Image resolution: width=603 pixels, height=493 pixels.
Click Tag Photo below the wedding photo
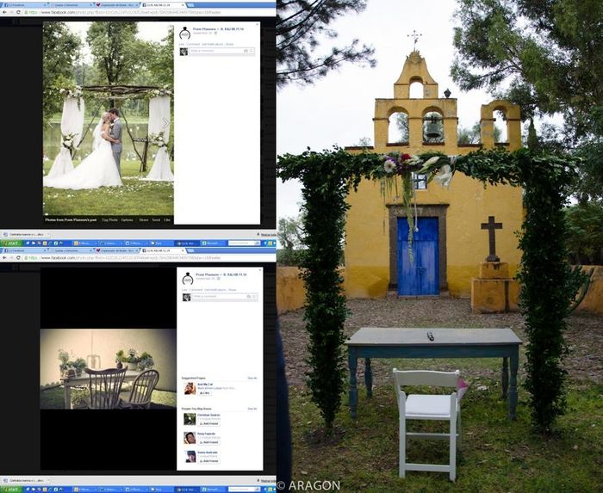click(110, 220)
